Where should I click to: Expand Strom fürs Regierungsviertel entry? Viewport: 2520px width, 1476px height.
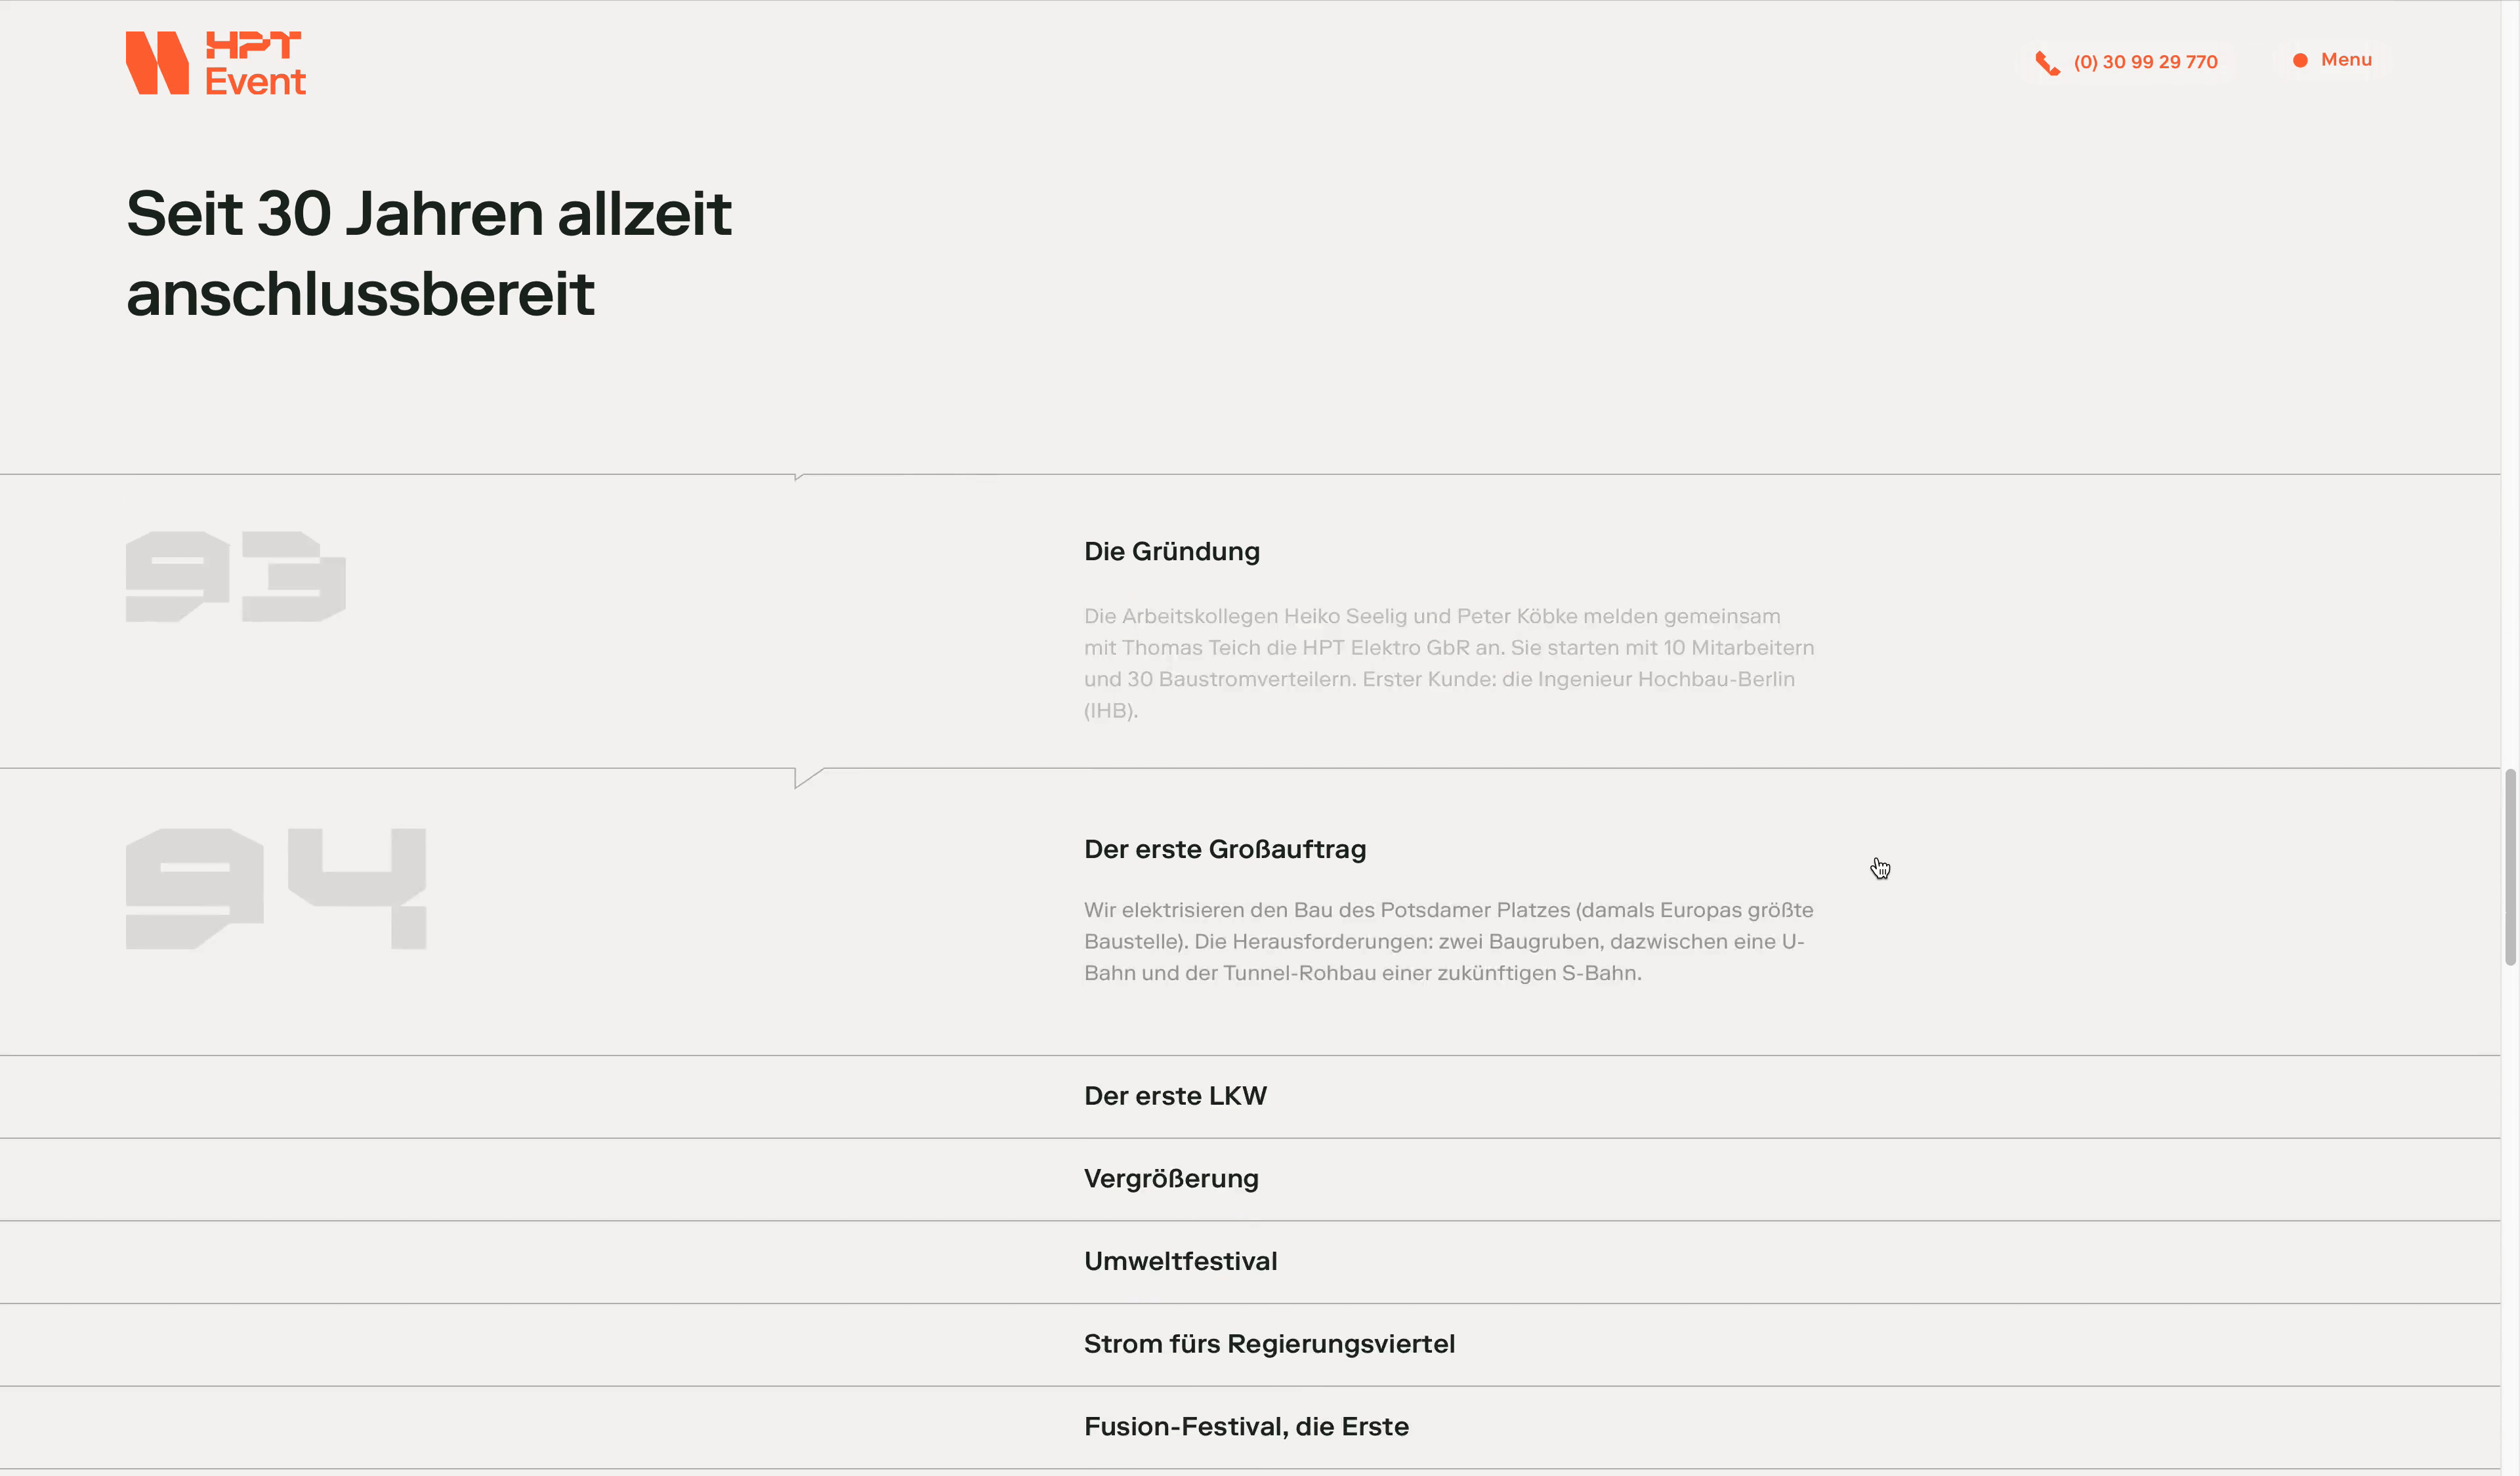tap(1268, 1344)
